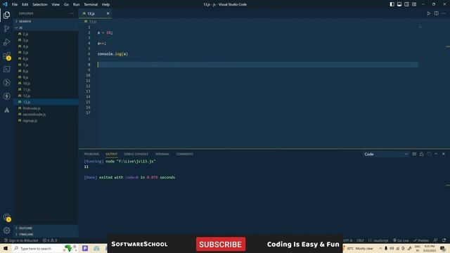Click the VS Code logo in the title bar
Image resolution: width=450 pixels, height=253 pixels.
coord(5,4)
